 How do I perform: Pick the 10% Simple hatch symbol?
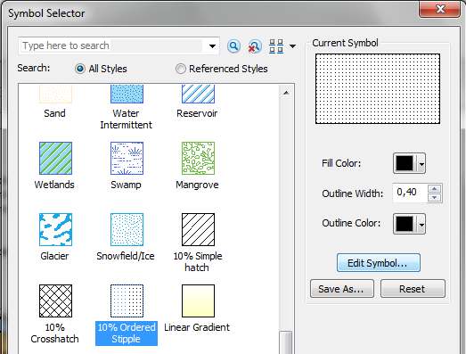(x=198, y=230)
